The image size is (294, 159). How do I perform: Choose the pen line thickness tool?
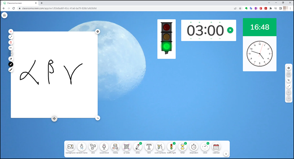click(11, 70)
